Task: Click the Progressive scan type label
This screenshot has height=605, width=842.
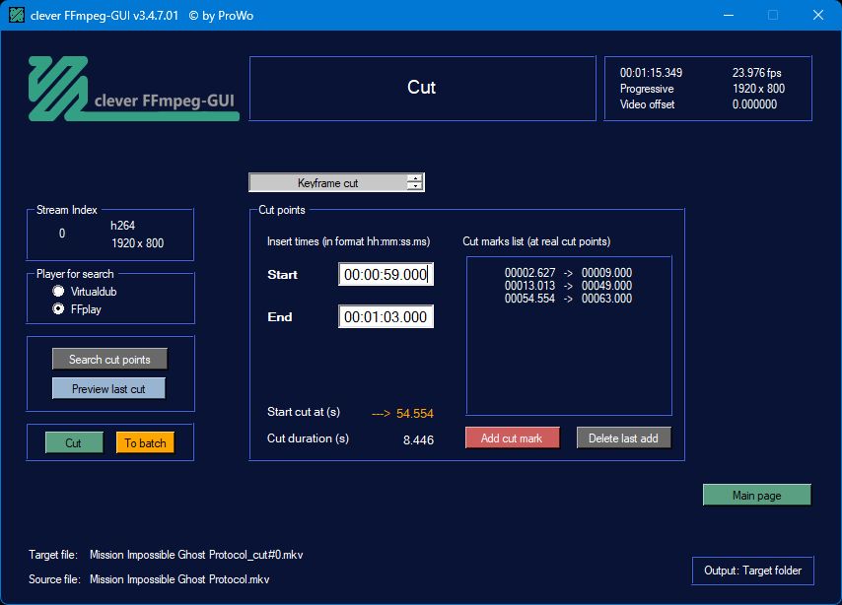Action: [647, 89]
